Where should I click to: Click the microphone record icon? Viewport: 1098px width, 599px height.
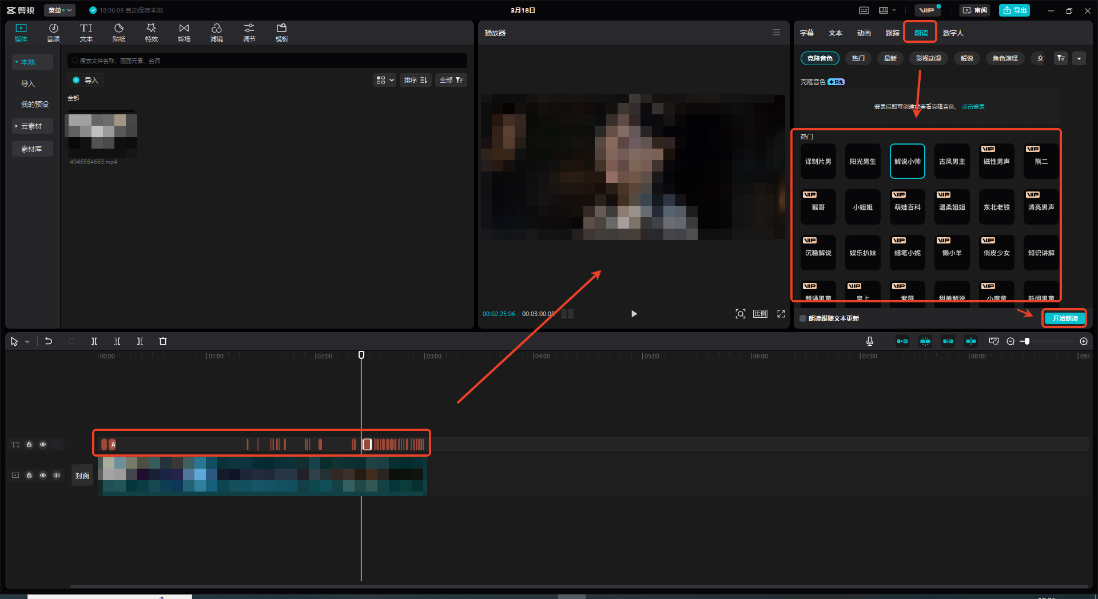point(870,341)
